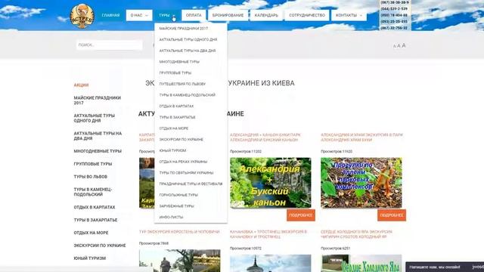Open Инфо-листы in dropdown
The width and height of the screenshot is (484, 272).
[171, 217]
